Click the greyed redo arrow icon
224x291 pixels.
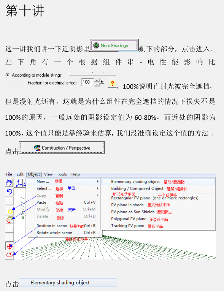pyautogui.click(x=9, y=201)
